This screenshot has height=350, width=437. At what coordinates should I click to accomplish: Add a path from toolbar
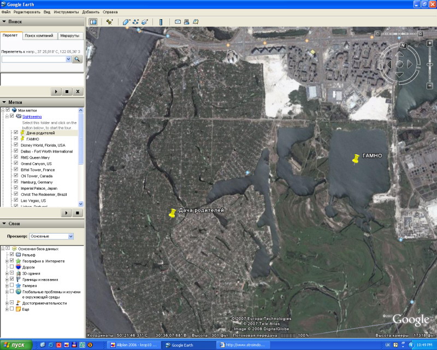(x=135, y=22)
